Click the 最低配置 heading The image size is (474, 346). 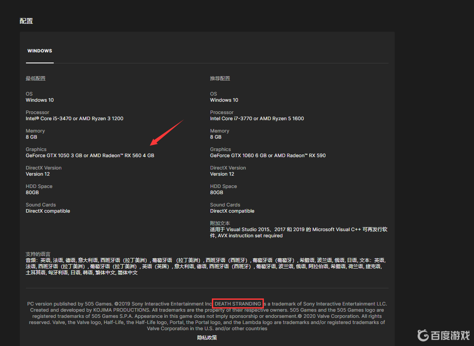tap(35, 78)
